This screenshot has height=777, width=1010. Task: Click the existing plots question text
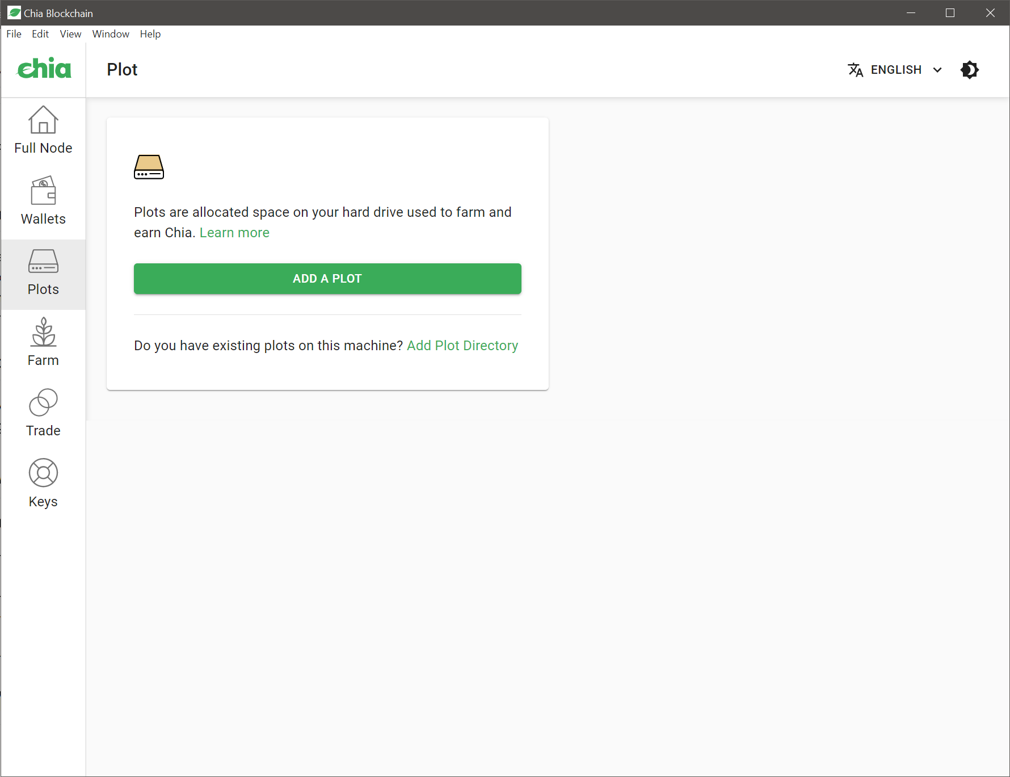[x=268, y=346]
